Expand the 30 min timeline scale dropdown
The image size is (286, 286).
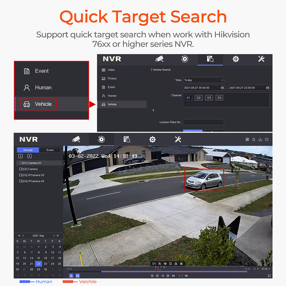[265, 269]
